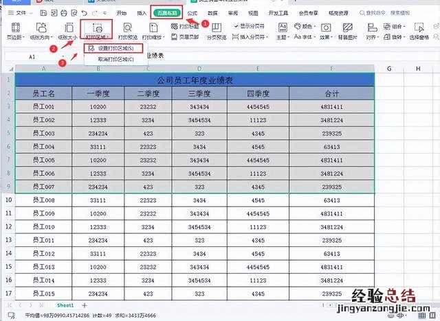Select column G header
The image size is (440, 321).
[x=389, y=69]
